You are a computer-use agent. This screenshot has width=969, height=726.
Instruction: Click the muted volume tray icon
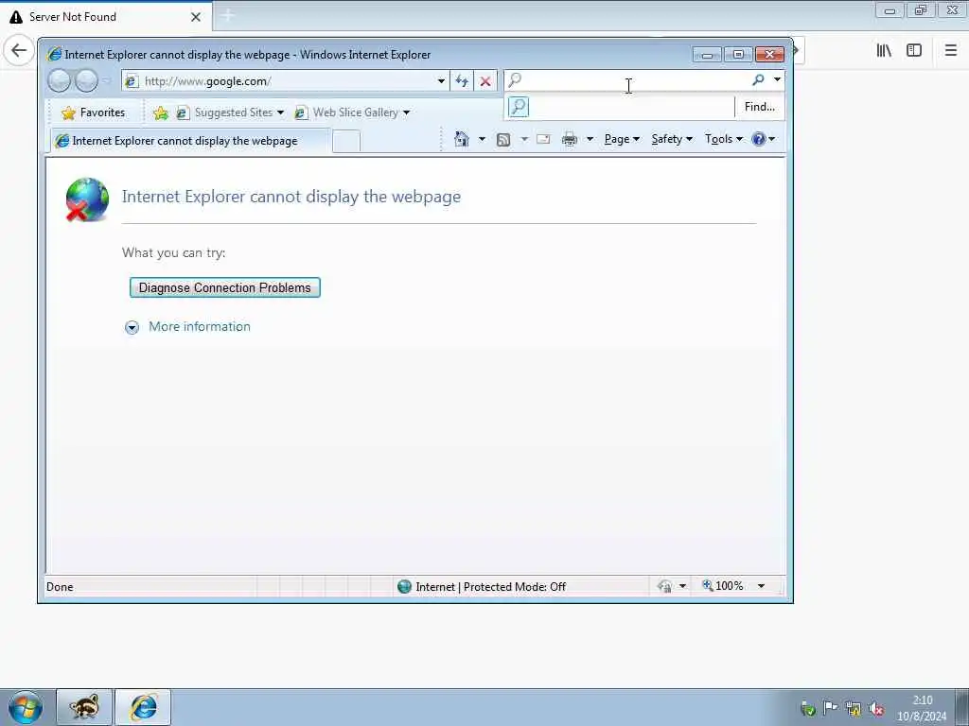pos(876,709)
